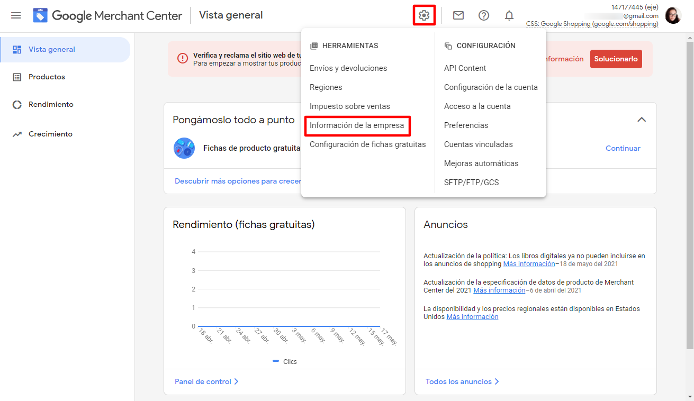The width and height of the screenshot is (694, 401).
Task: Open the settings gear icon
Action: coord(424,15)
